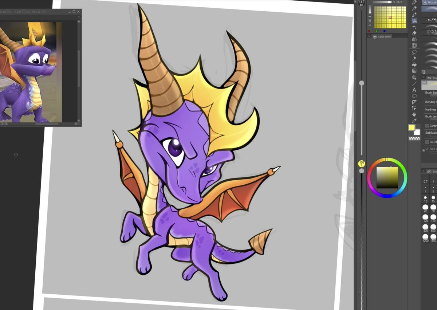Viewport: 437px width, 310px height.
Task: Open the Brush Size panel menu
Action: point(423,170)
